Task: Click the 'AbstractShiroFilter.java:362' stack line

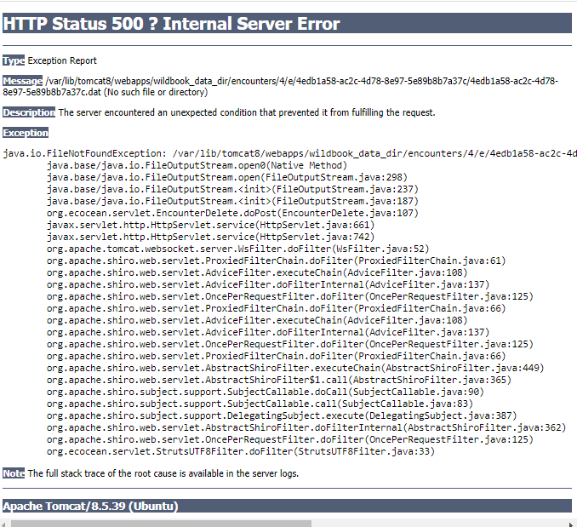Action: coord(306,427)
